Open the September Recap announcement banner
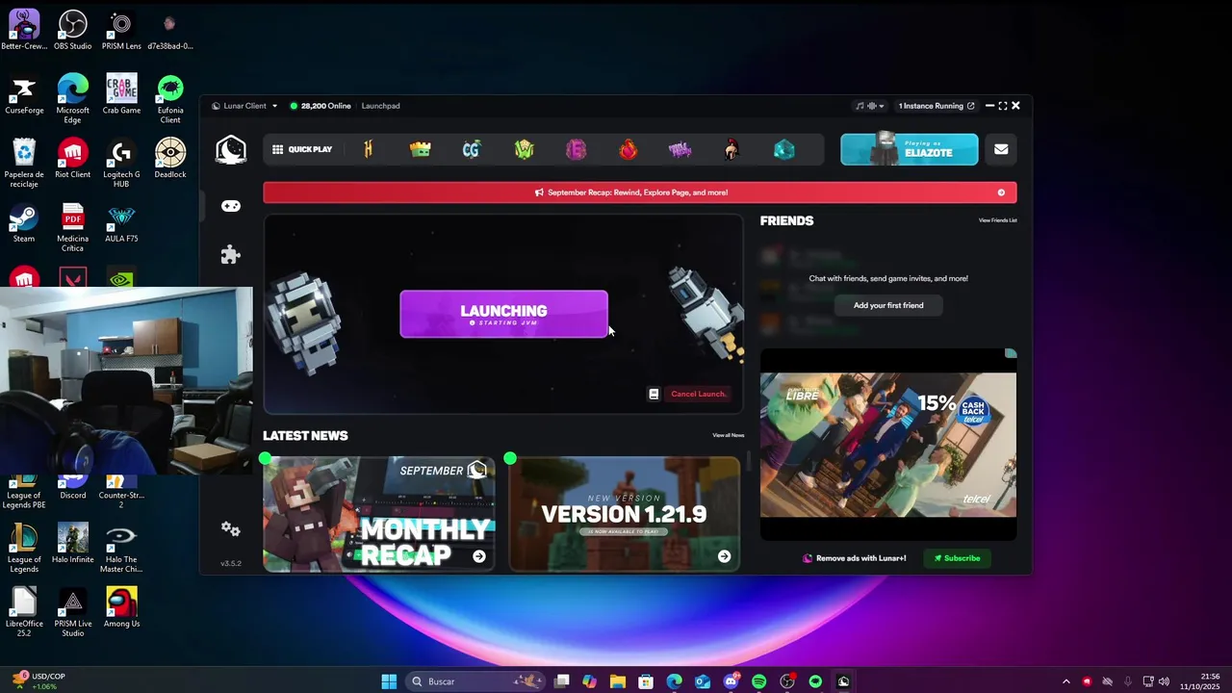The height and width of the screenshot is (693, 1232). pos(639,192)
